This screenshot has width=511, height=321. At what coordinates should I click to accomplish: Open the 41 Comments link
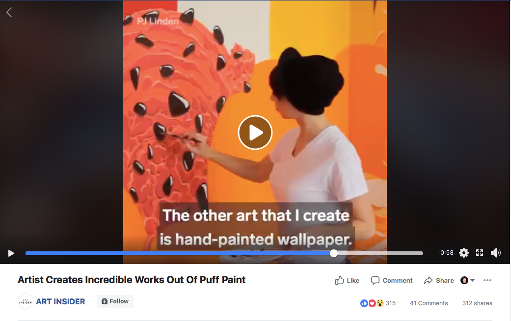click(x=429, y=303)
